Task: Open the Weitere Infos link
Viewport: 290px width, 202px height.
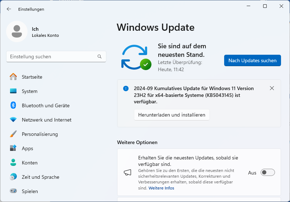Action: pos(161,188)
